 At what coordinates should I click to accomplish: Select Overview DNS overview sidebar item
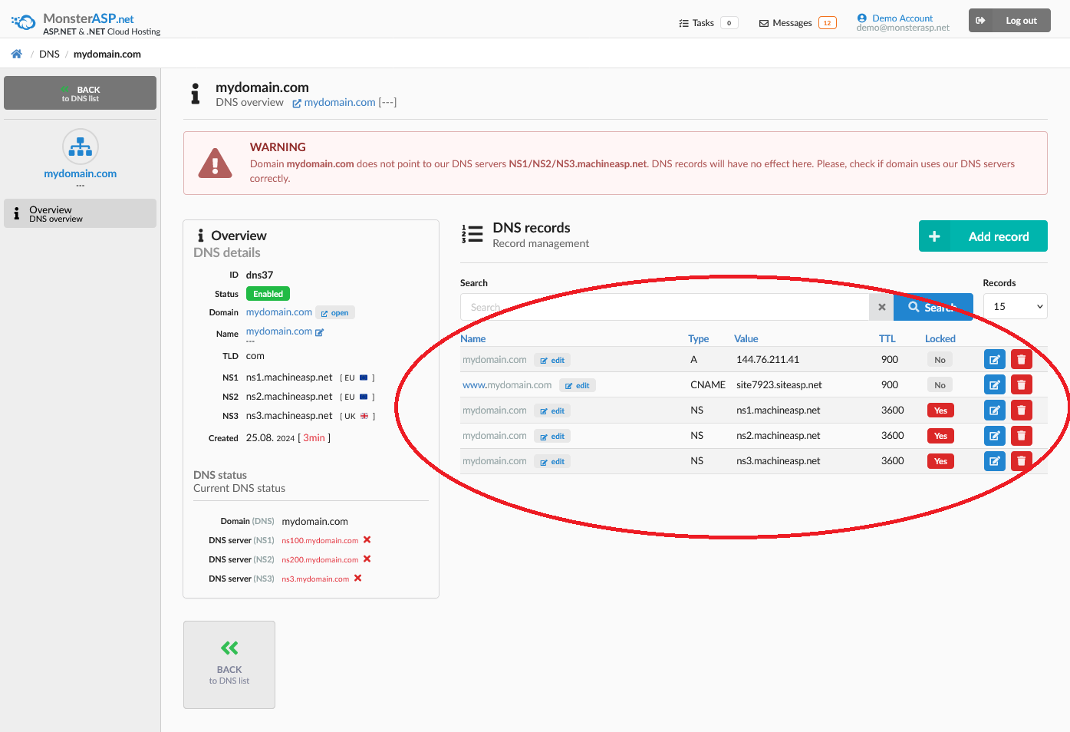[x=80, y=213]
